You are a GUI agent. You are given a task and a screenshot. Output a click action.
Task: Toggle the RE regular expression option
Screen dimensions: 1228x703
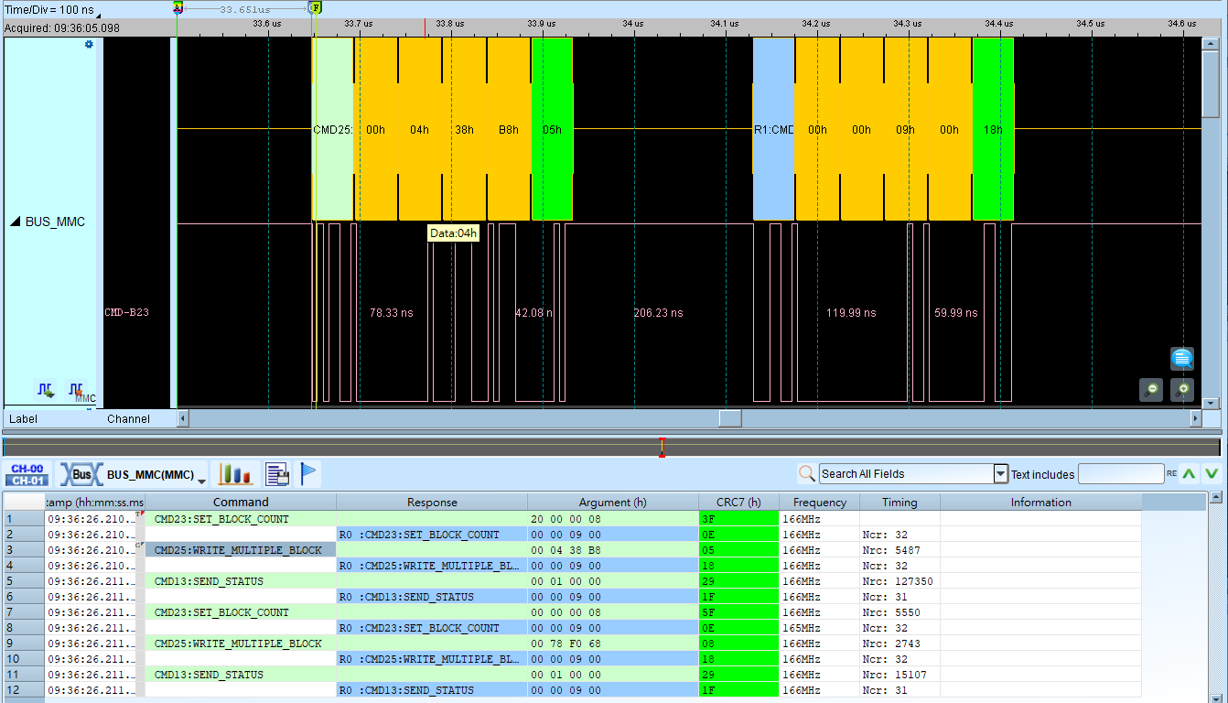[1171, 474]
